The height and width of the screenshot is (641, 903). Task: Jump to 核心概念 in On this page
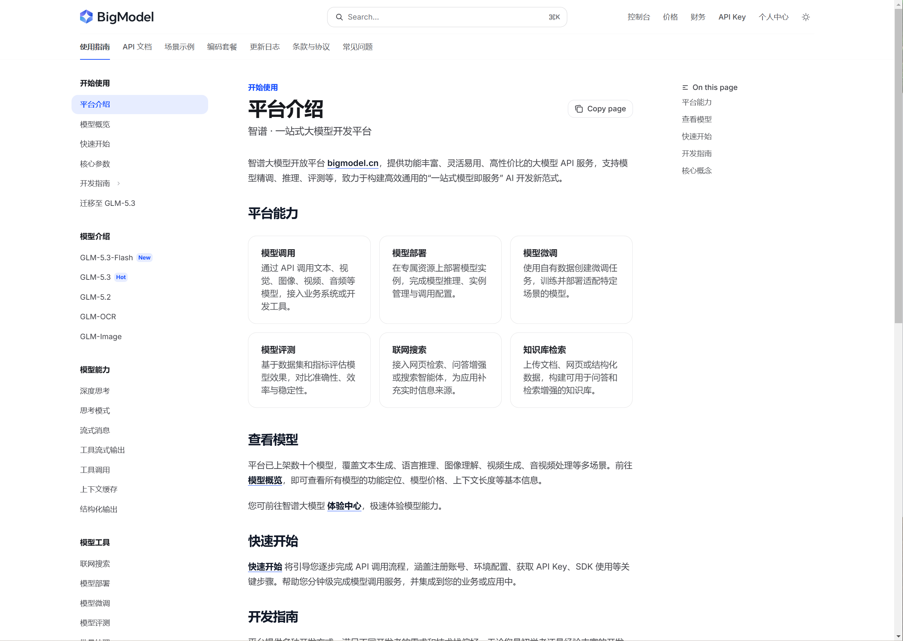tap(697, 171)
